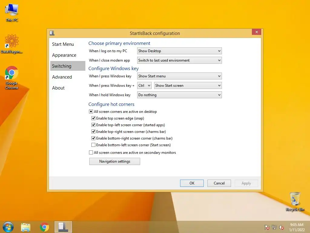This screenshot has width=310, height=233.
Task: Open Google Chrome desktop shortcut
Action: click(12, 78)
